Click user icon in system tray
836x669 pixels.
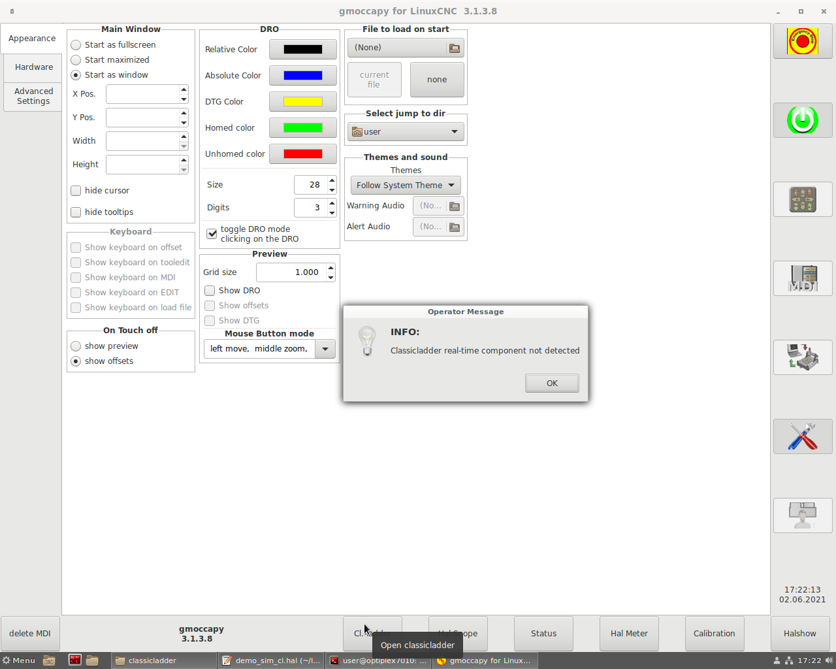[x=777, y=661]
